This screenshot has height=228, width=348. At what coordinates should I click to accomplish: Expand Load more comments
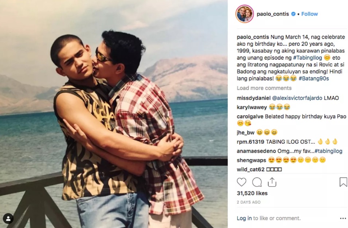point(264,88)
